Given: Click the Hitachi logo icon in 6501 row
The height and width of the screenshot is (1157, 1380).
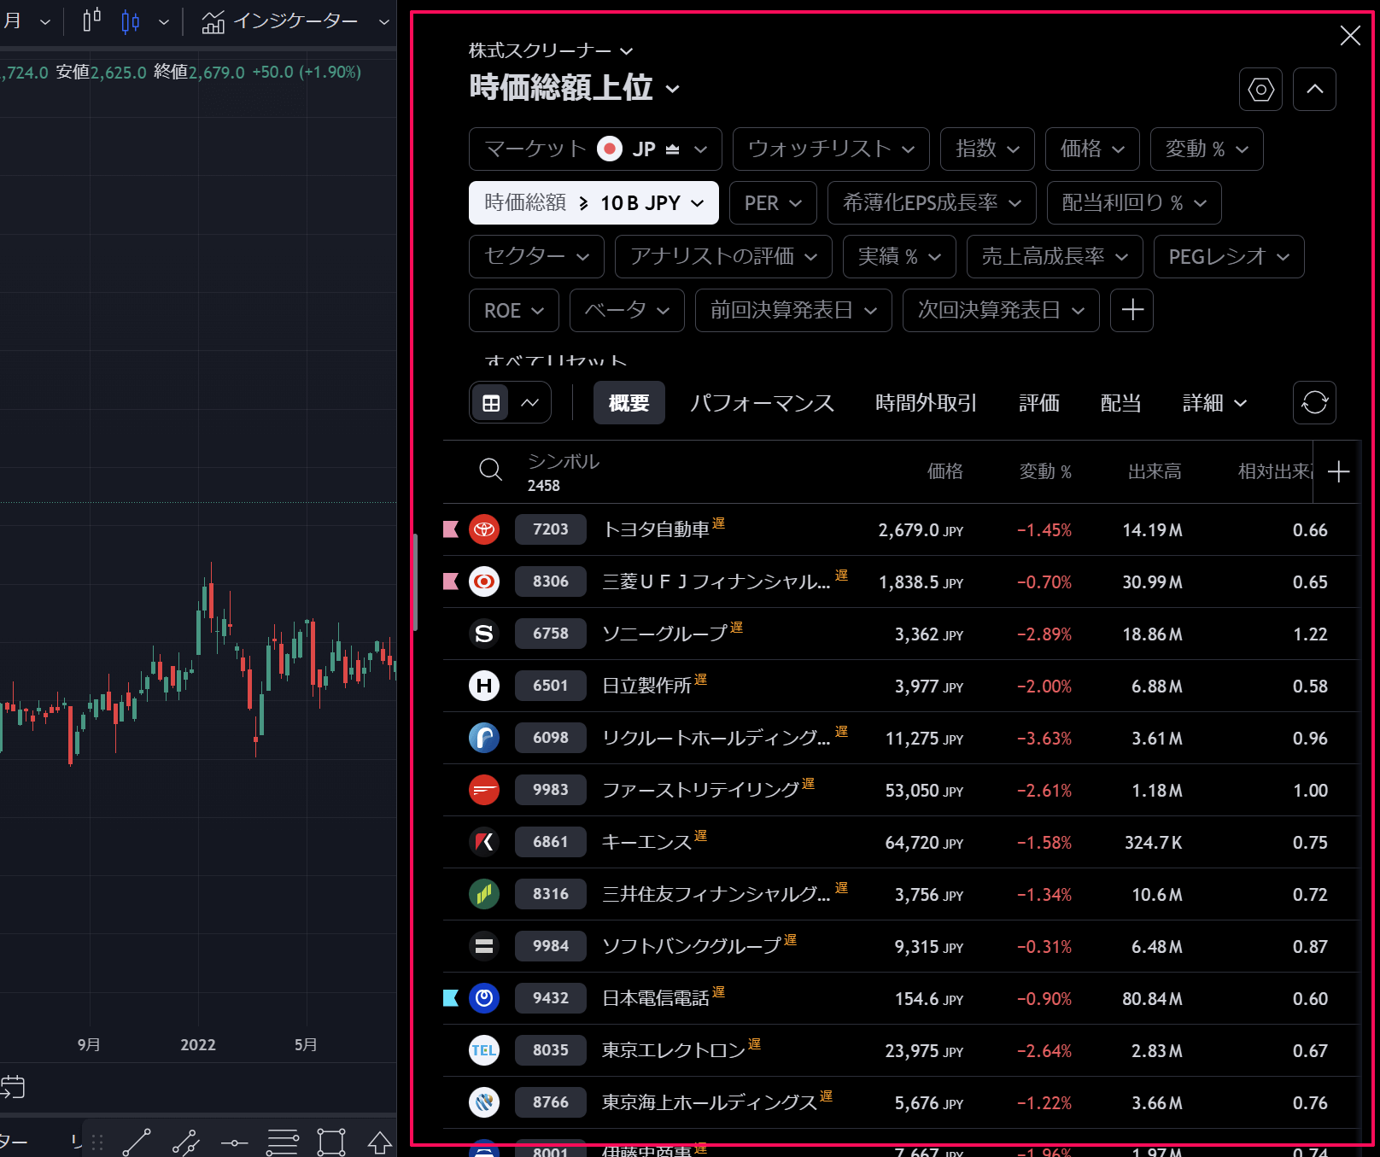Looking at the screenshot, I should 484,686.
